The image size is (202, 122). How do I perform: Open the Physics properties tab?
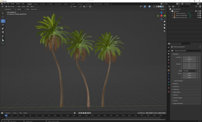(x=169, y=79)
